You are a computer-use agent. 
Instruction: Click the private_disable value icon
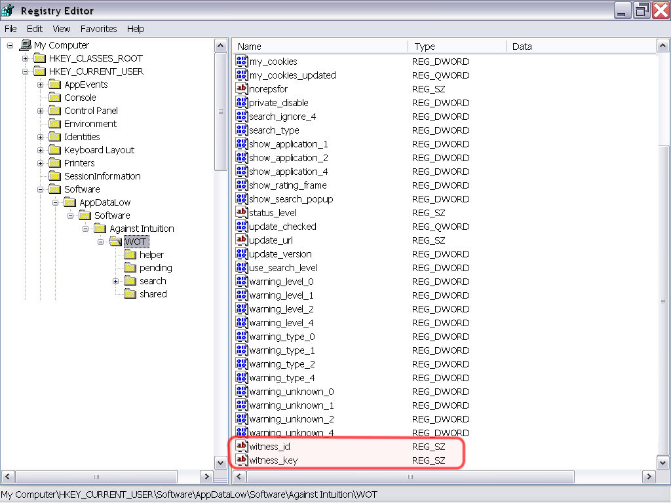coord(241,102)
